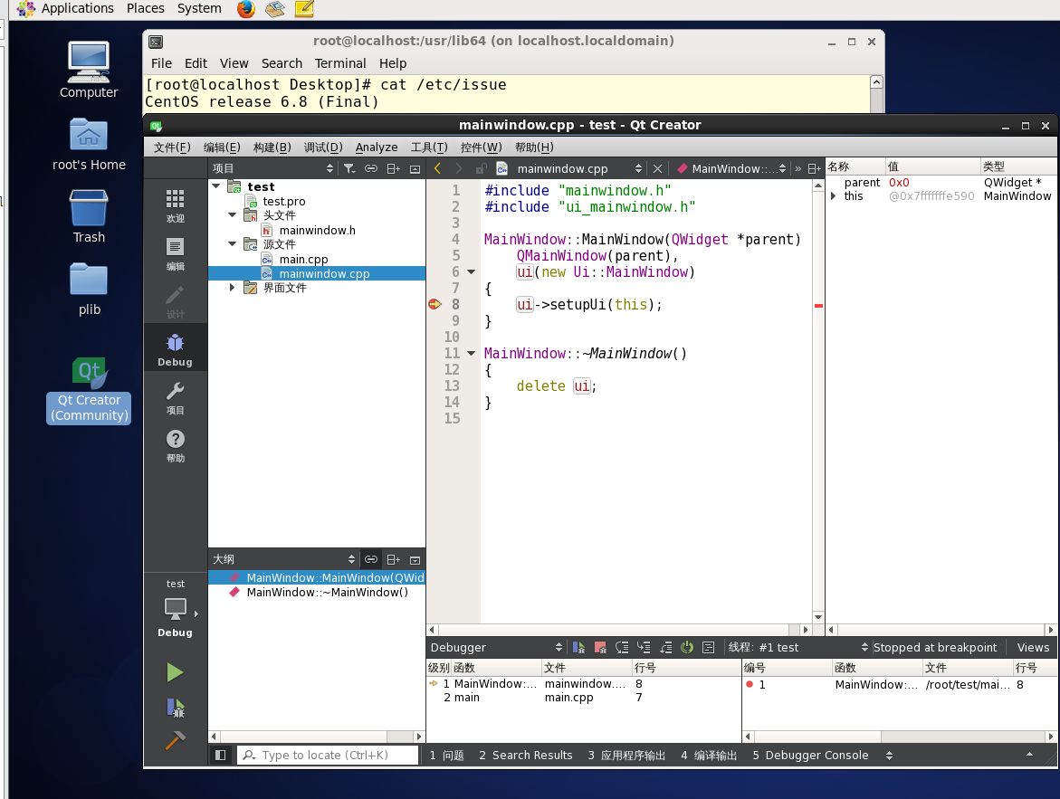Image resolution: width=1060 pixels, height=799 pixels.
Task: Go forward in editor navigation history
Action: coord(458,168)
